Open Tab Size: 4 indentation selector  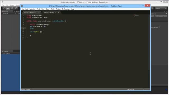130,89
